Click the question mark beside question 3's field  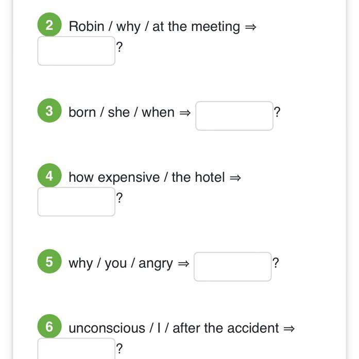(x=277, y=112)
